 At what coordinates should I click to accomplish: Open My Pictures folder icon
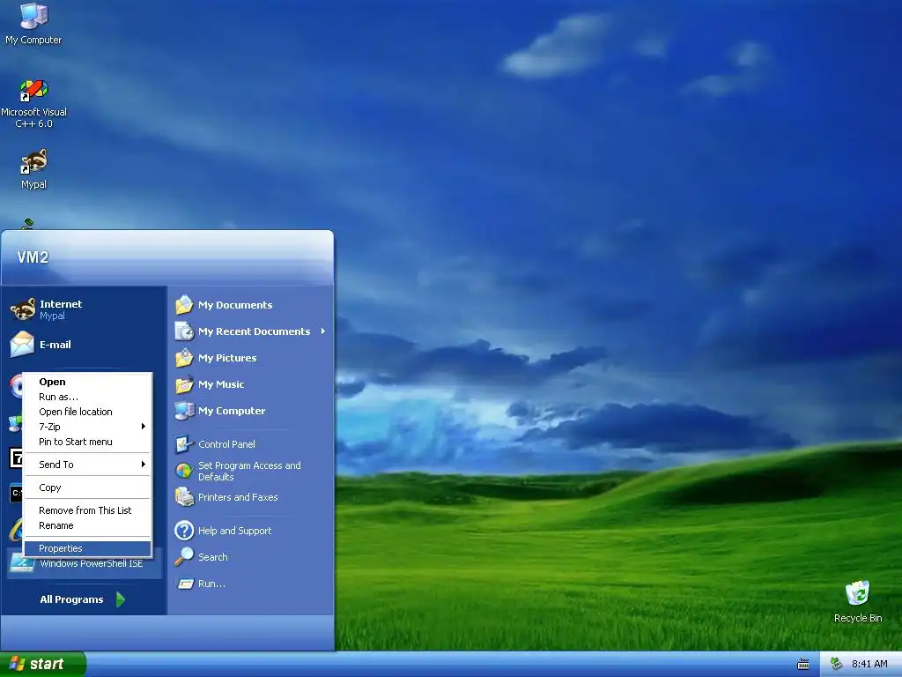[184, 358]
